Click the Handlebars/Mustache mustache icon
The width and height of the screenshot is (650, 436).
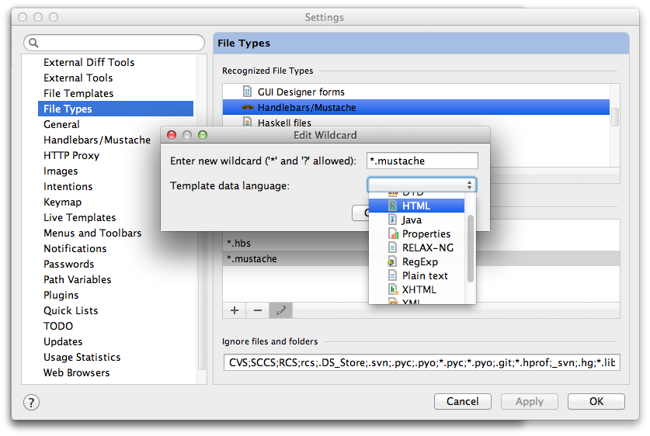[248, 108]
